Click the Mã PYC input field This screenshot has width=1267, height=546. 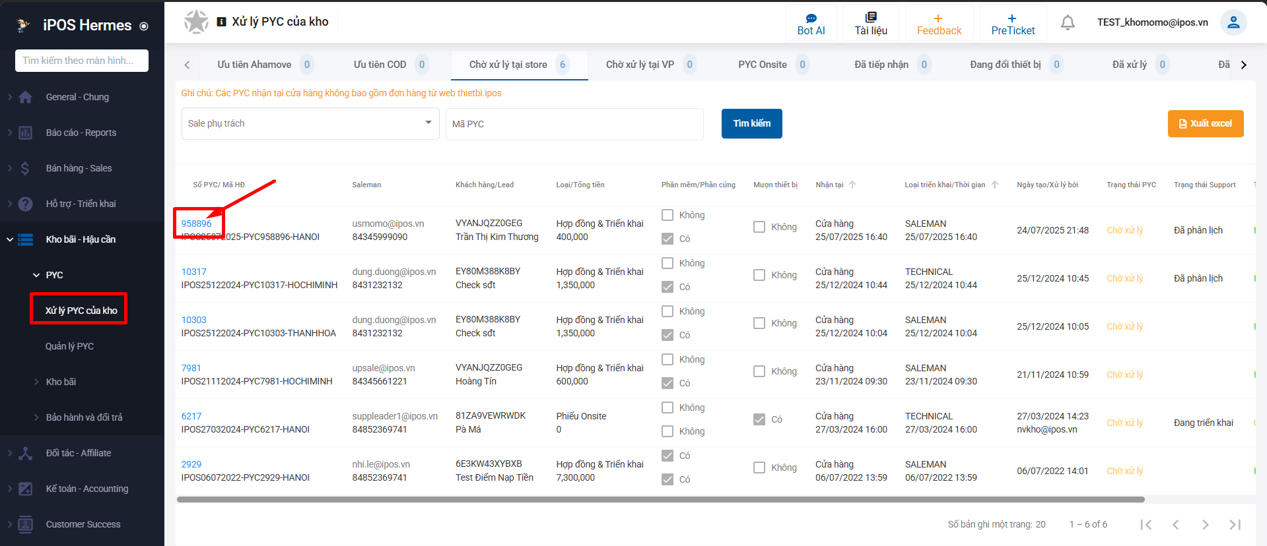pyautogui.click(x=574, y=124)
